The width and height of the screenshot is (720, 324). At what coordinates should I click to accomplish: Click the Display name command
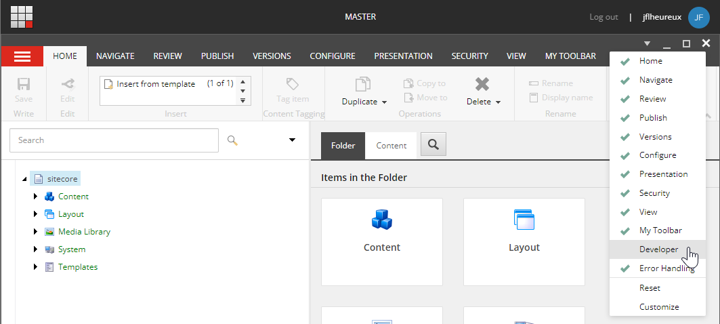[x=561, y=98]
